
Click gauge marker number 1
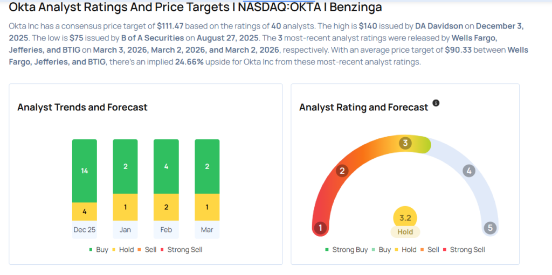pos(320,228)
